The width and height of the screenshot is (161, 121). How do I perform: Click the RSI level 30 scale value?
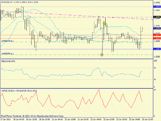[155, 79]
